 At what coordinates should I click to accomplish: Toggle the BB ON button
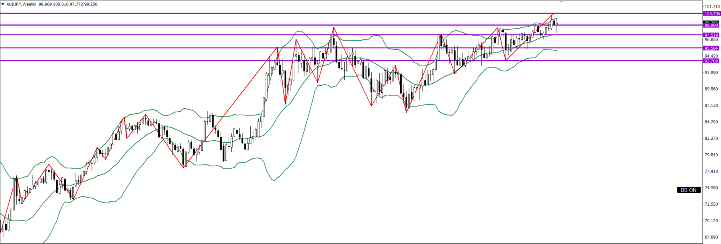(x=689, y=190)
